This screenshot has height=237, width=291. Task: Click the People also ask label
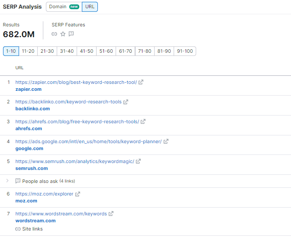coord(40,181)
